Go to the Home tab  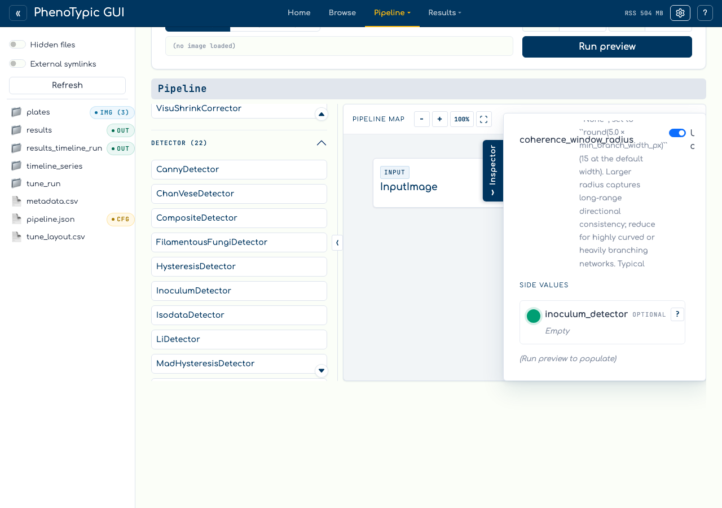(299, 13)
